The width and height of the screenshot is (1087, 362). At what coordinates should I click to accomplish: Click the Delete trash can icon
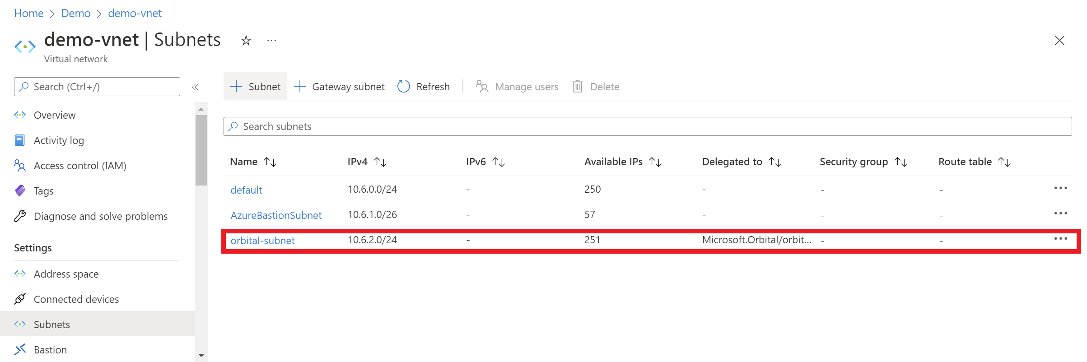(578, 86)
